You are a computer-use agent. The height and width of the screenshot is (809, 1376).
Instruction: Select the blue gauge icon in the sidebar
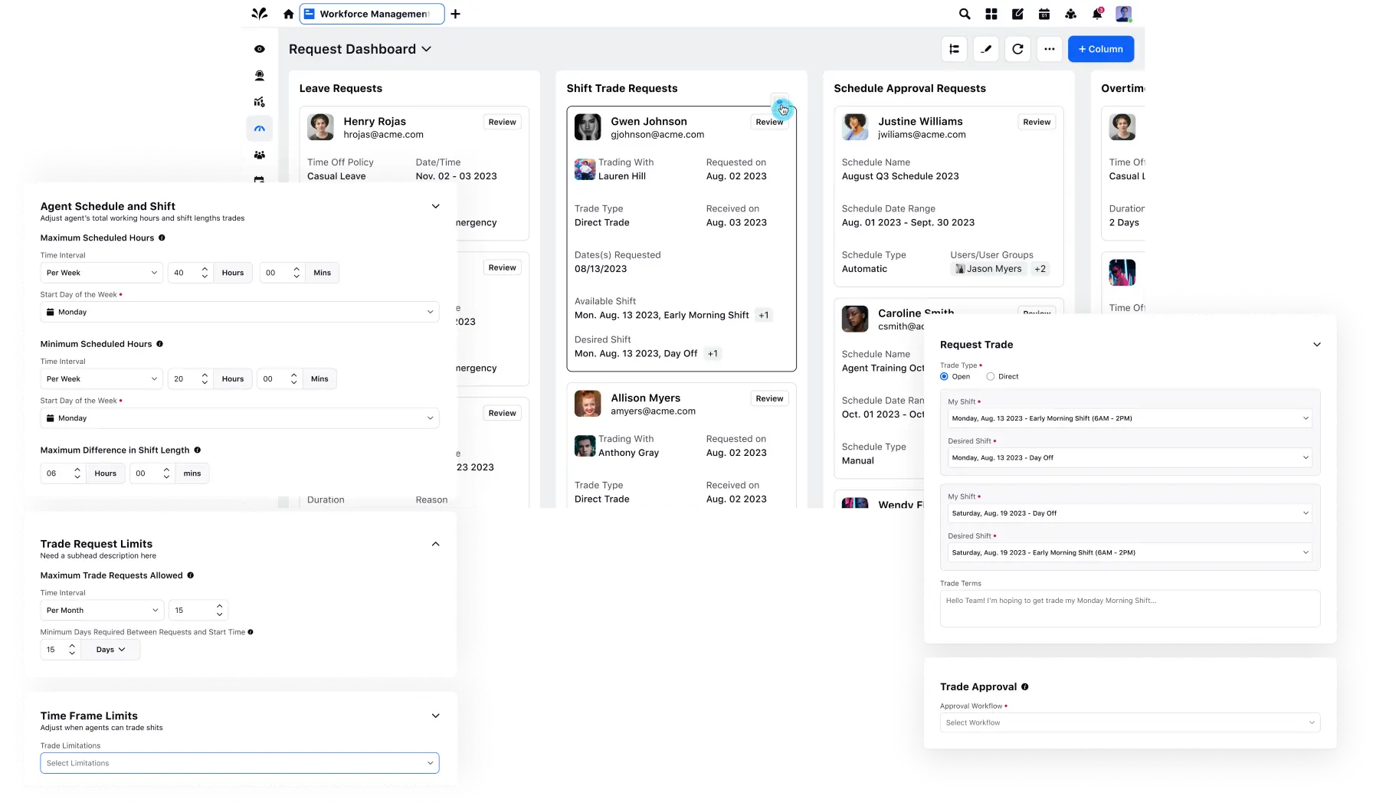(x=260, y=129)
